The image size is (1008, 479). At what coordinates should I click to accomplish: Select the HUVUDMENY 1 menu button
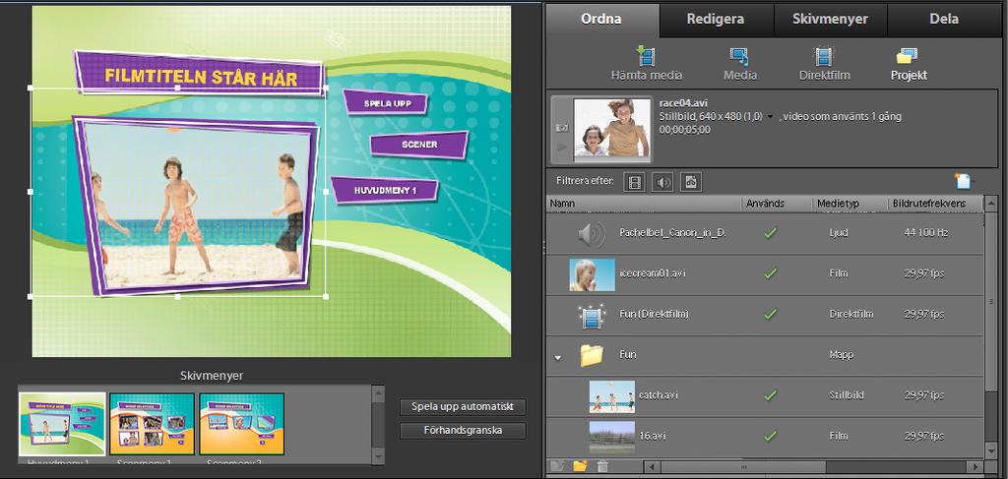point(385,191)
